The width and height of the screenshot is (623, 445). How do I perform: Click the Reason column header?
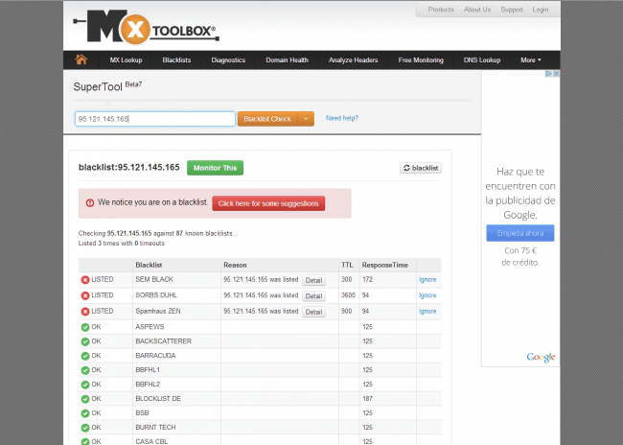click(235, 265)
